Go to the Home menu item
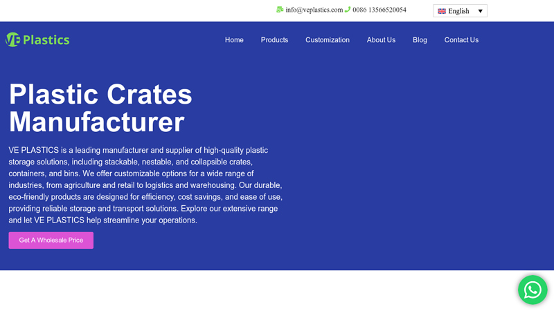Viewport: 554px width, 311px height. [234, 40]
